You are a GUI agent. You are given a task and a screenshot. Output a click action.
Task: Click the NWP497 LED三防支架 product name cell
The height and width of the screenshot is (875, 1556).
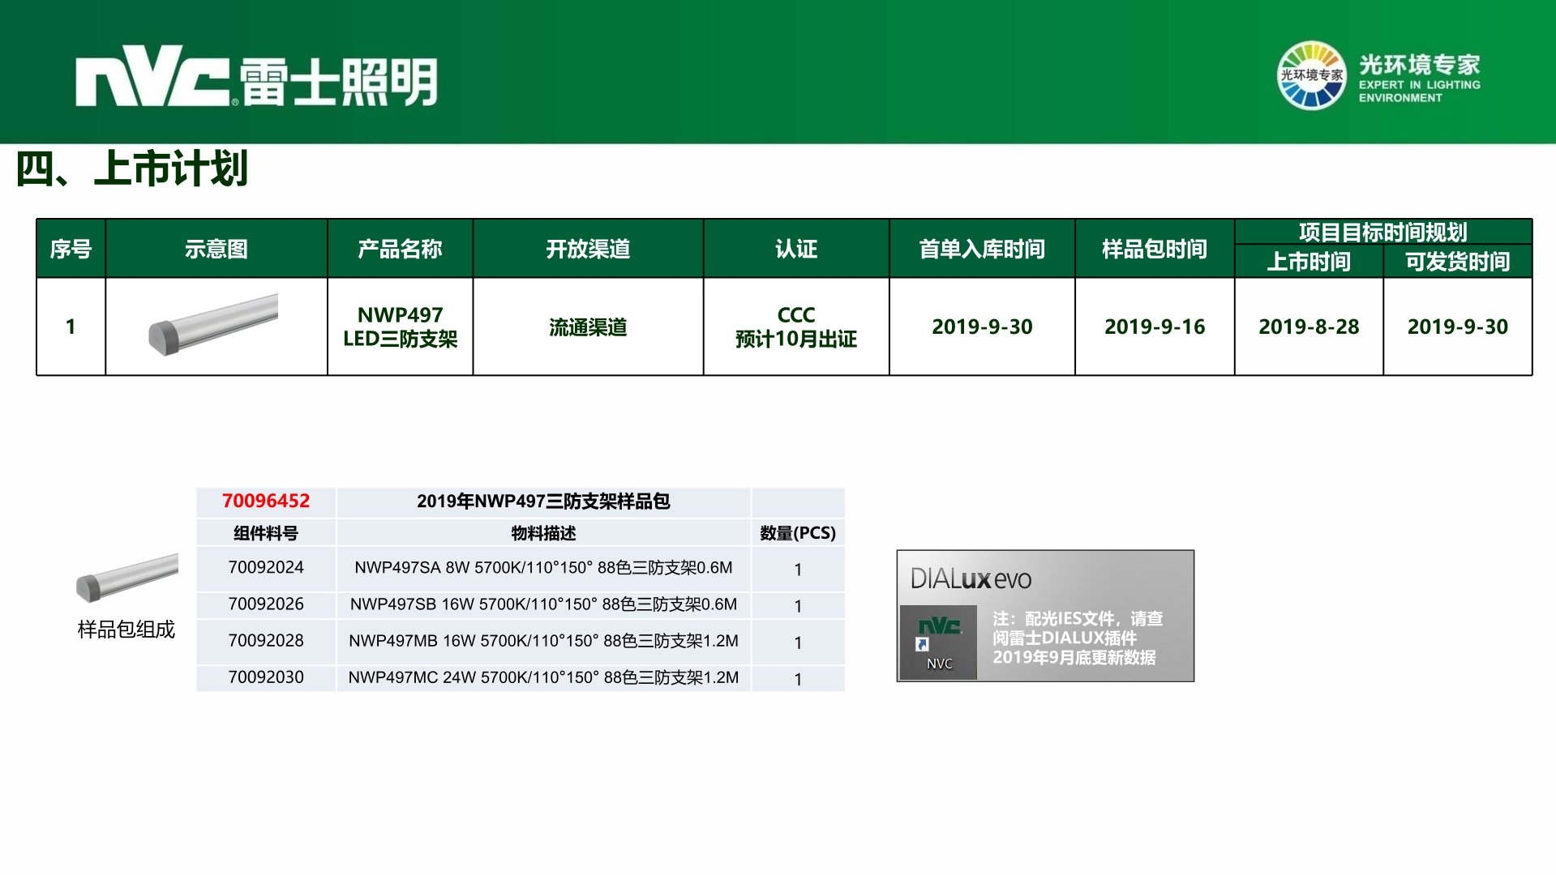[x=400, y=327]
